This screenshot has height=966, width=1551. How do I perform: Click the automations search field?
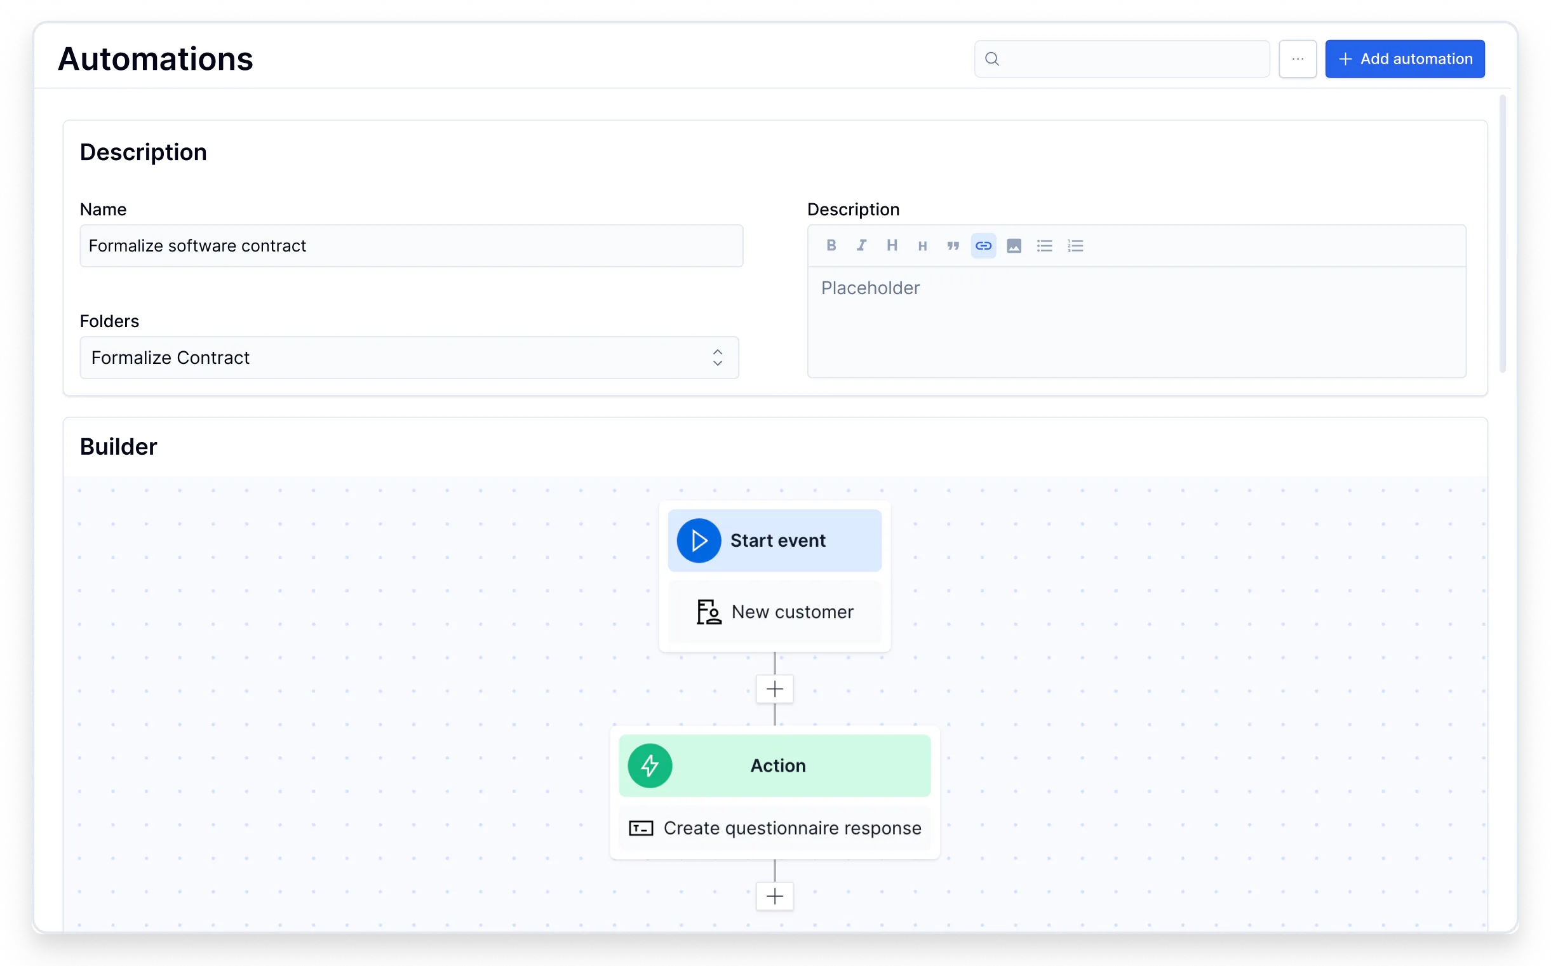[1122, 59]
